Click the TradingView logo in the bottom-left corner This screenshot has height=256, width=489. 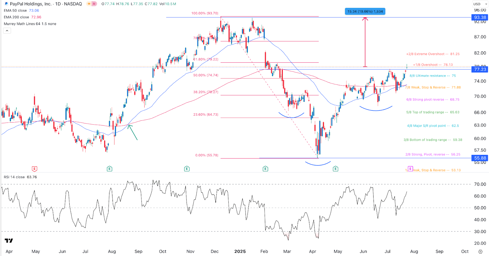point(9,241)
